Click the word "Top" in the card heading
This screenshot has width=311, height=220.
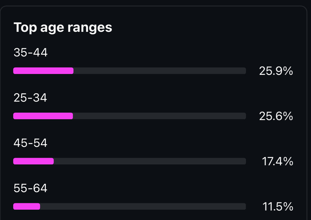pos(25,28)
